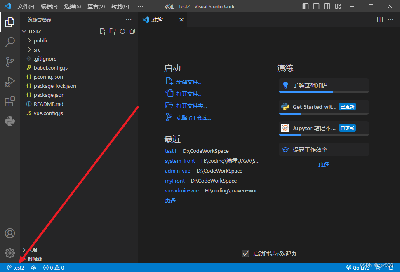This screenshot has width=400, height=272.
Task: Toggle 启动时显示欢迎页 checkbox
Action: point(245,253)
